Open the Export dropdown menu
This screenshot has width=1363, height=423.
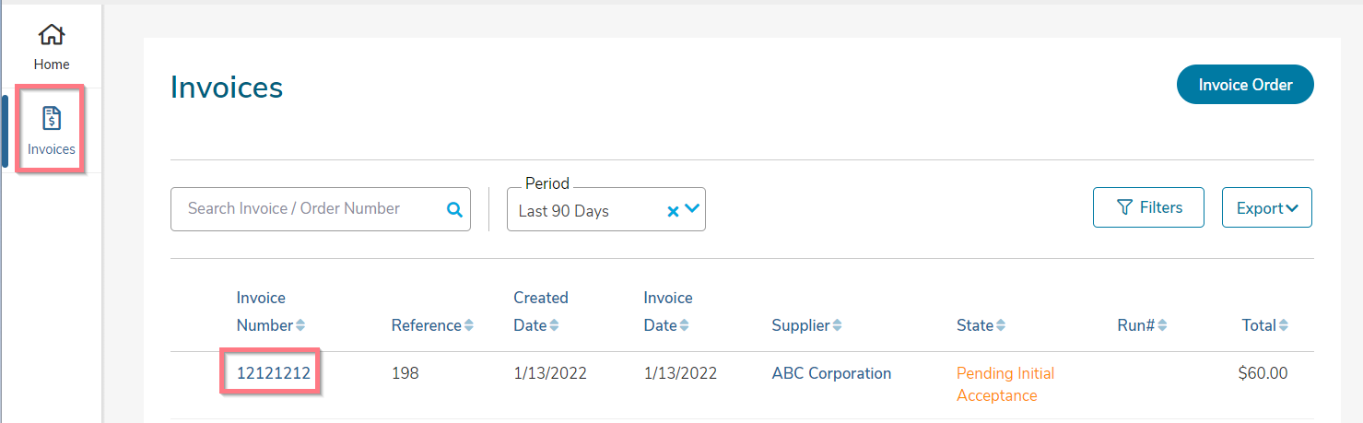pyautogui.click(x=1267, y=207)
